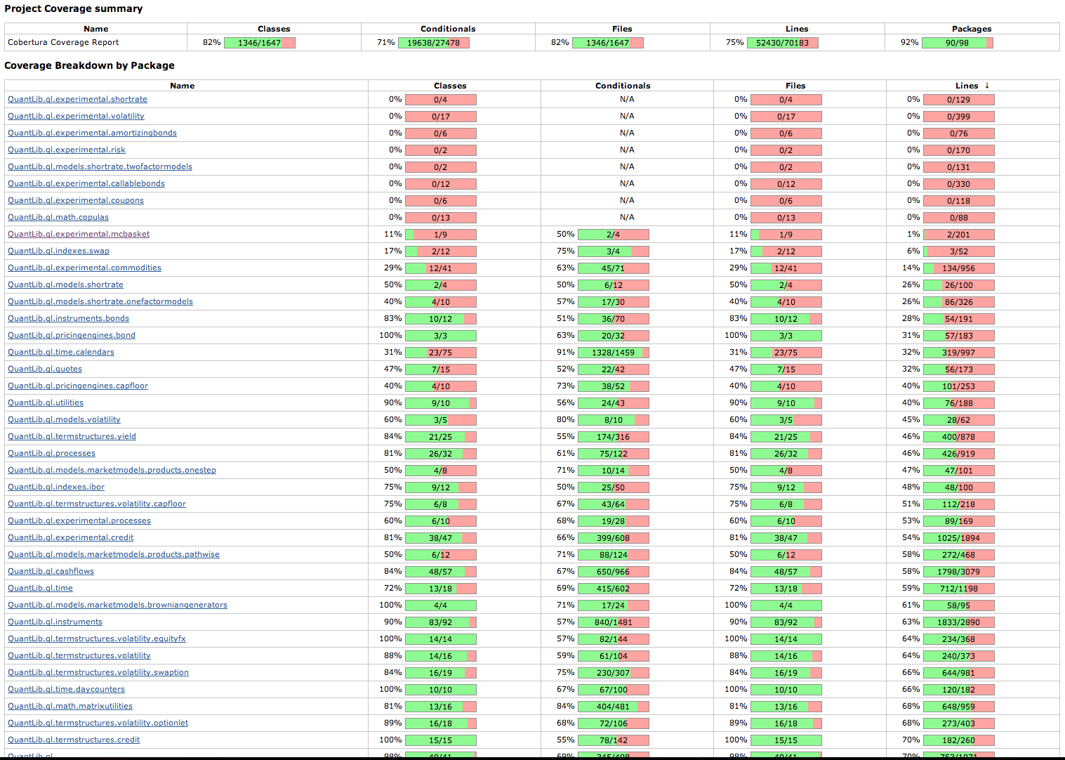
Task: Click the 52430/70183 Lines summary coverage bar
Action: coord(782,43)
